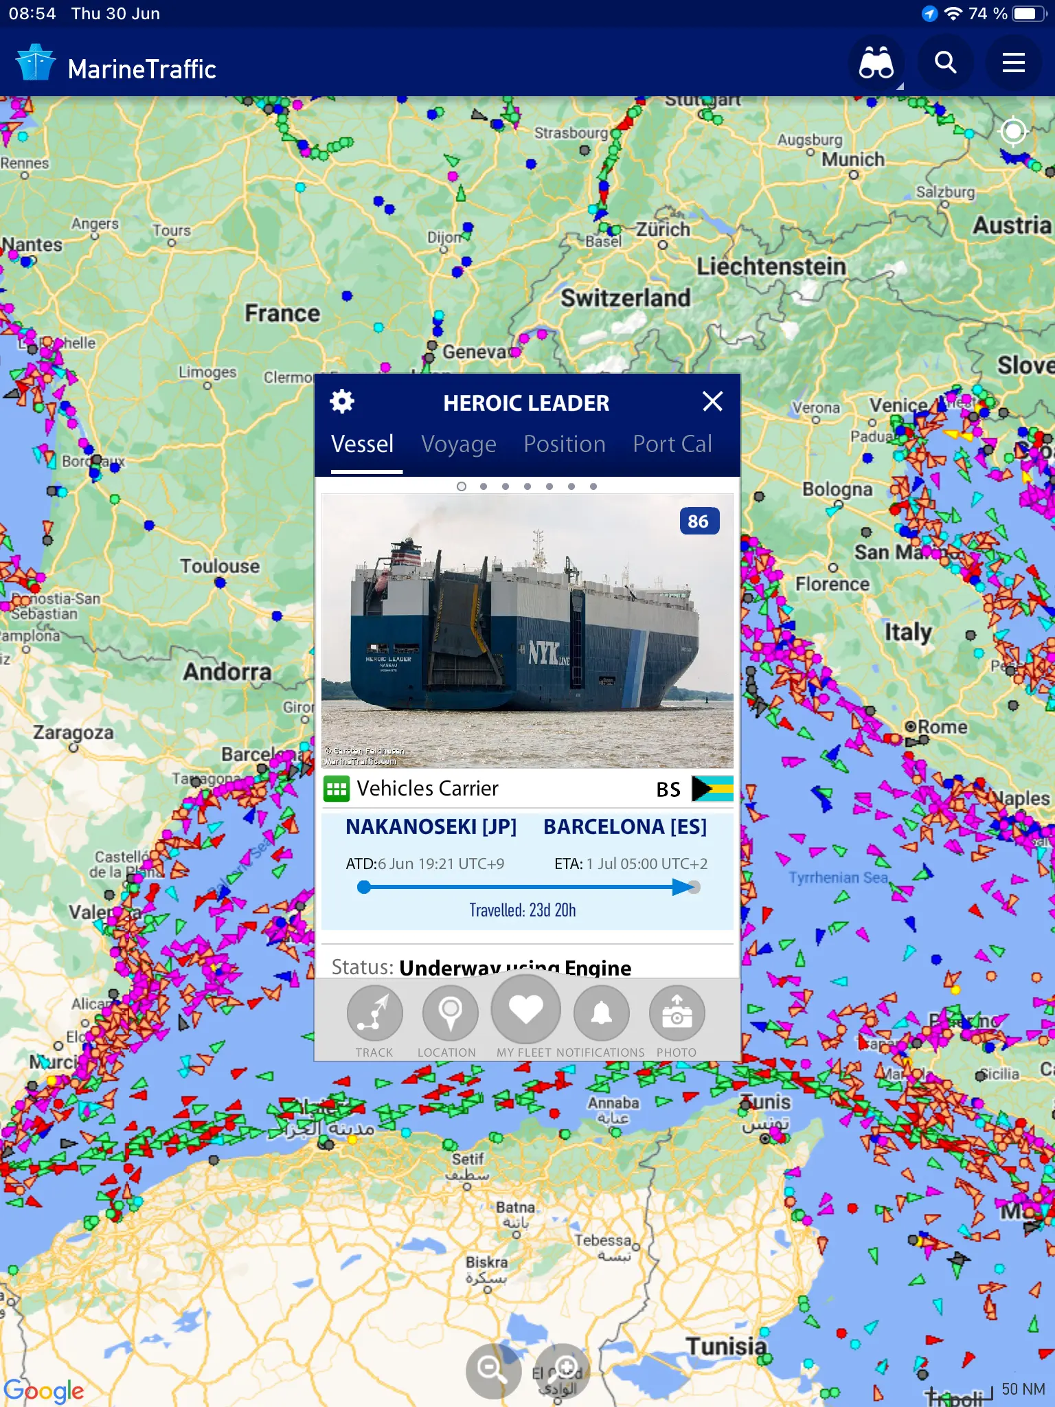Tap the Wi-Fi status bar icon

click(953, 14)
